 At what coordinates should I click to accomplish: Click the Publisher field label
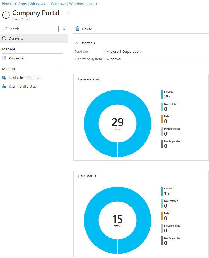(82, 51)
